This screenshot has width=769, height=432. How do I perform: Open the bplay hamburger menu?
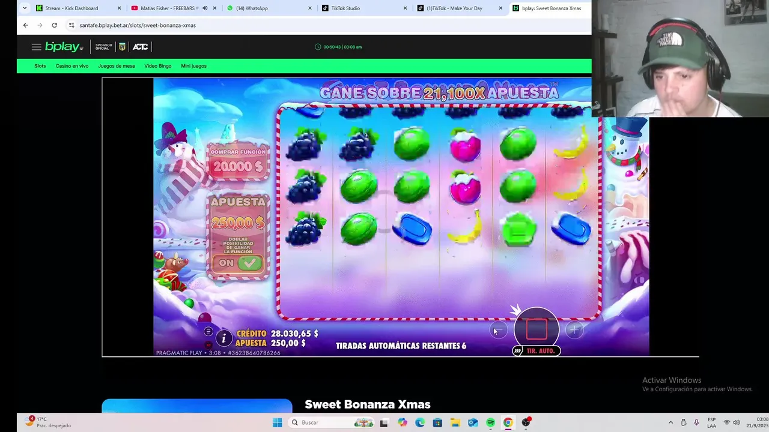click(36, 47)
